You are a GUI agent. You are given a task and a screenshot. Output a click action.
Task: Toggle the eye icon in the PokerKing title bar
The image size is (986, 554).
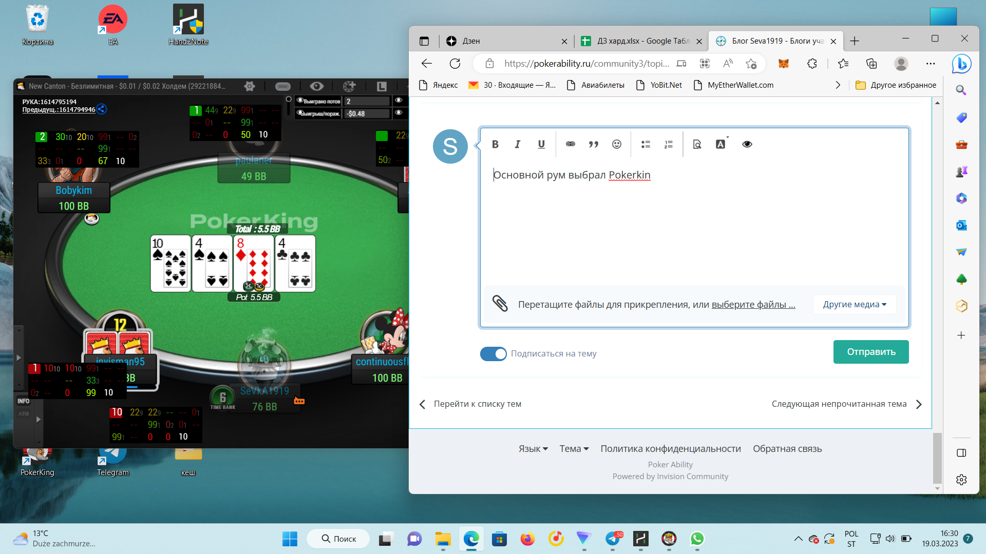pos(316,86)
